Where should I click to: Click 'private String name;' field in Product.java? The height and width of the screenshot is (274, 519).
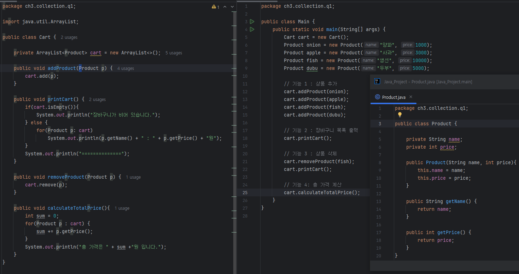click(435, 139)
